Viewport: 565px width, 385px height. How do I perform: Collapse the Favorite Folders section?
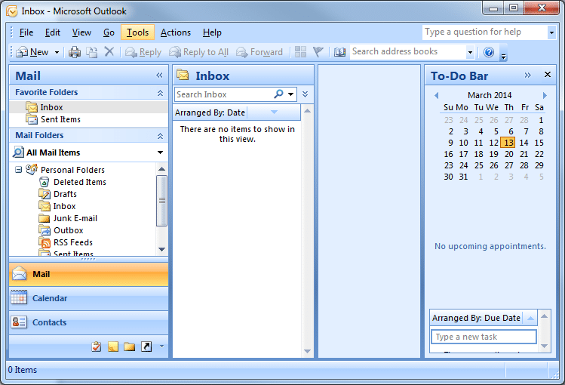[x=160, y=93]
